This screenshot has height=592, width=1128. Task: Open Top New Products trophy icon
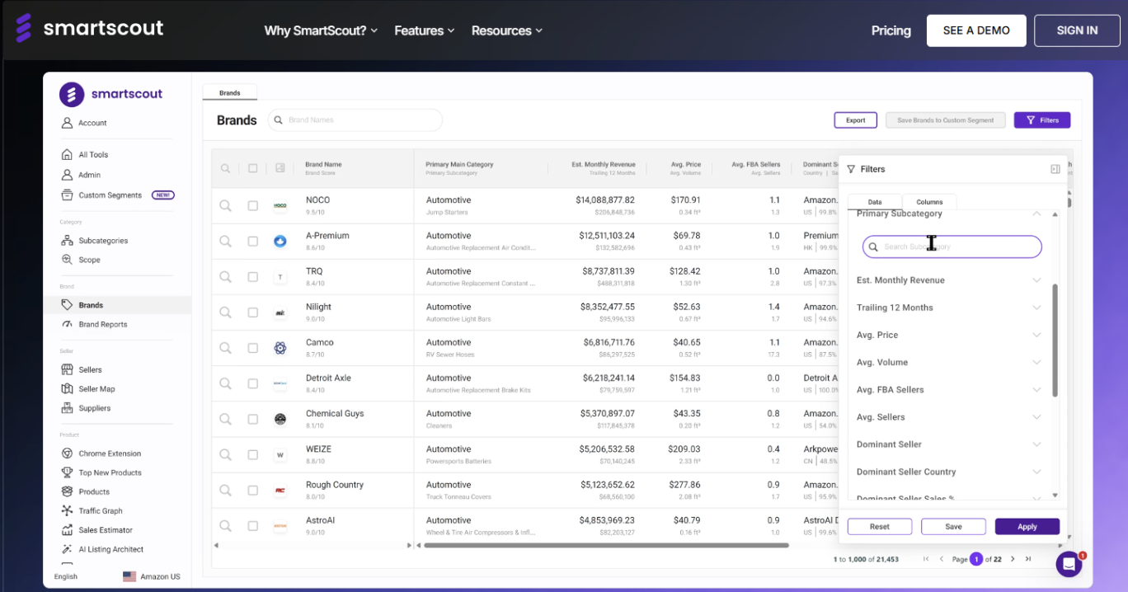pyautogui.click(x=68, y=472)
